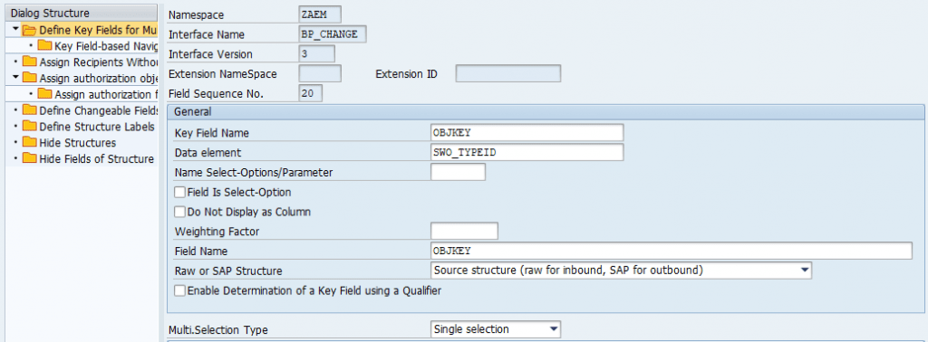Click the Define Structure Labels folder icon
This screenshot has height=342, width=928.
(29, 127)
